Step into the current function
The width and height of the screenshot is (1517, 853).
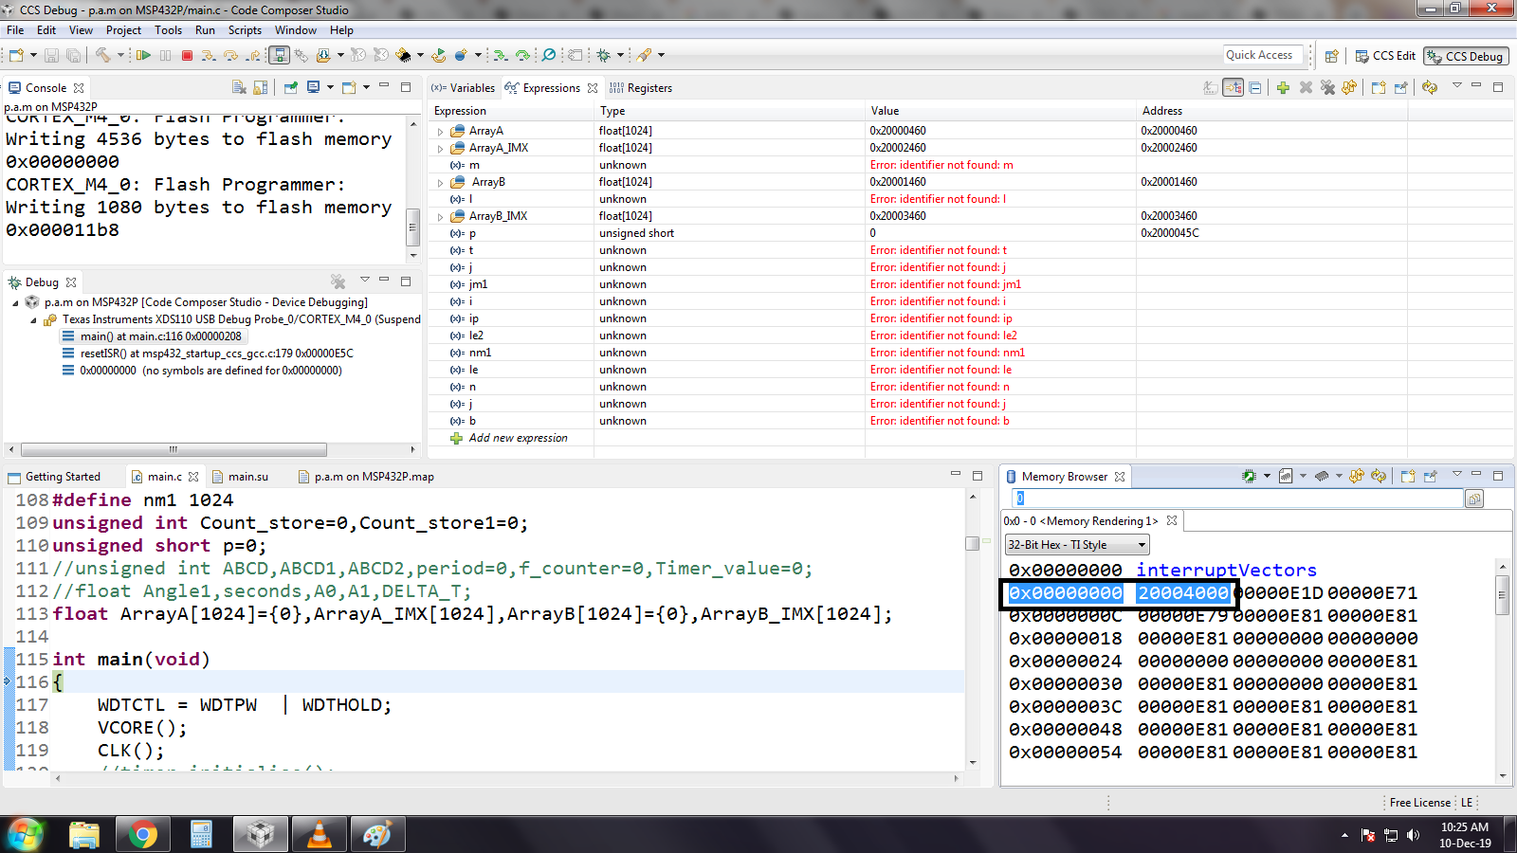click(x=210, y=55)
